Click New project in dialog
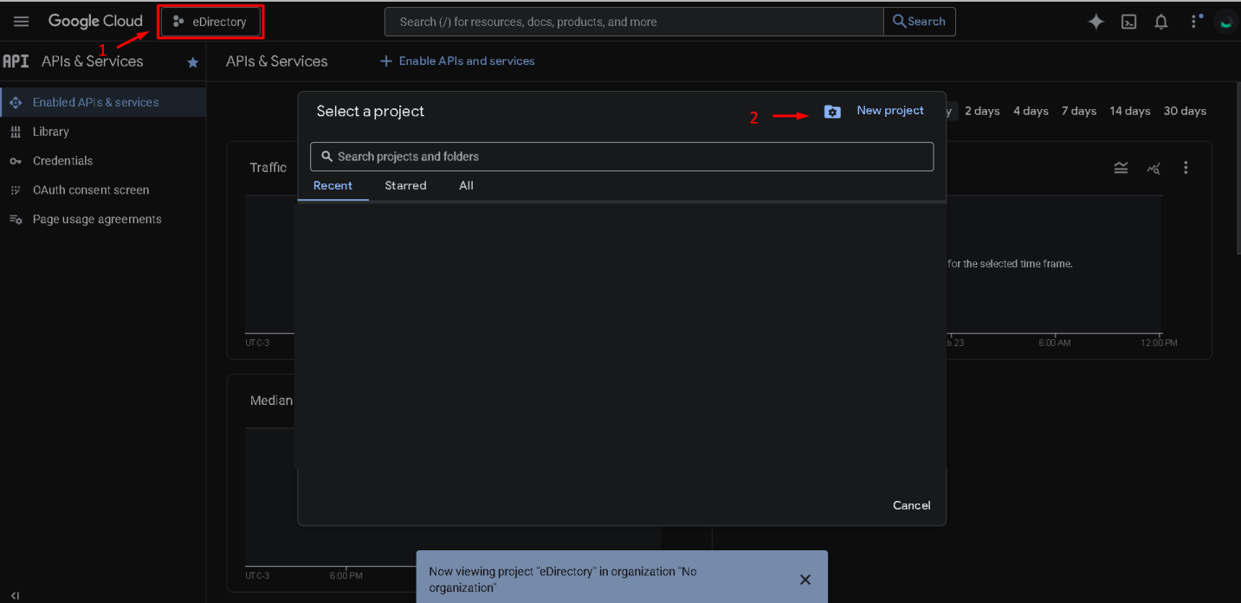This screenshot has height=603, width=1241. tap(890, 111)
